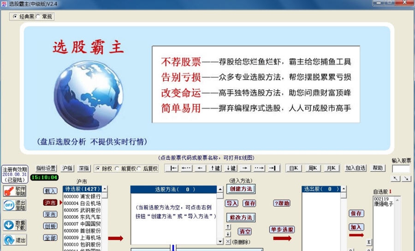Select 常规 regular theme option

click(x=44, y=17)
